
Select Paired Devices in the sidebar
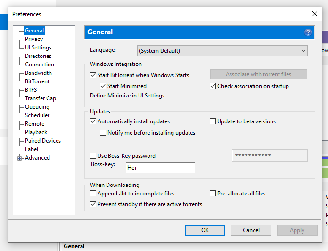42,141
